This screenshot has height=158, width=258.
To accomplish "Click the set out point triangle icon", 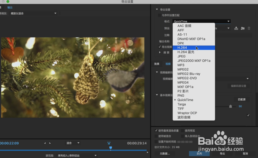I will tap(50, 143).
